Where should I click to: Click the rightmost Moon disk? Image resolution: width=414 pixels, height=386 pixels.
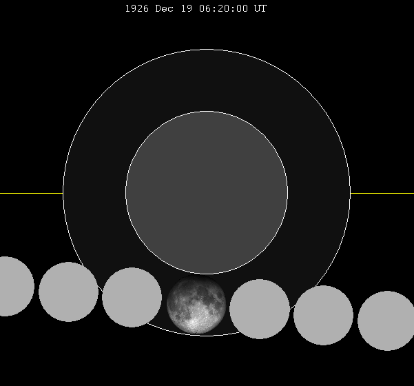pyautogui.click(x=386, y=321)
